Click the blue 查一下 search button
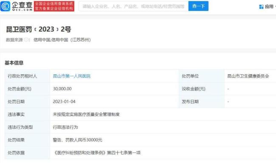 (198, 6)
